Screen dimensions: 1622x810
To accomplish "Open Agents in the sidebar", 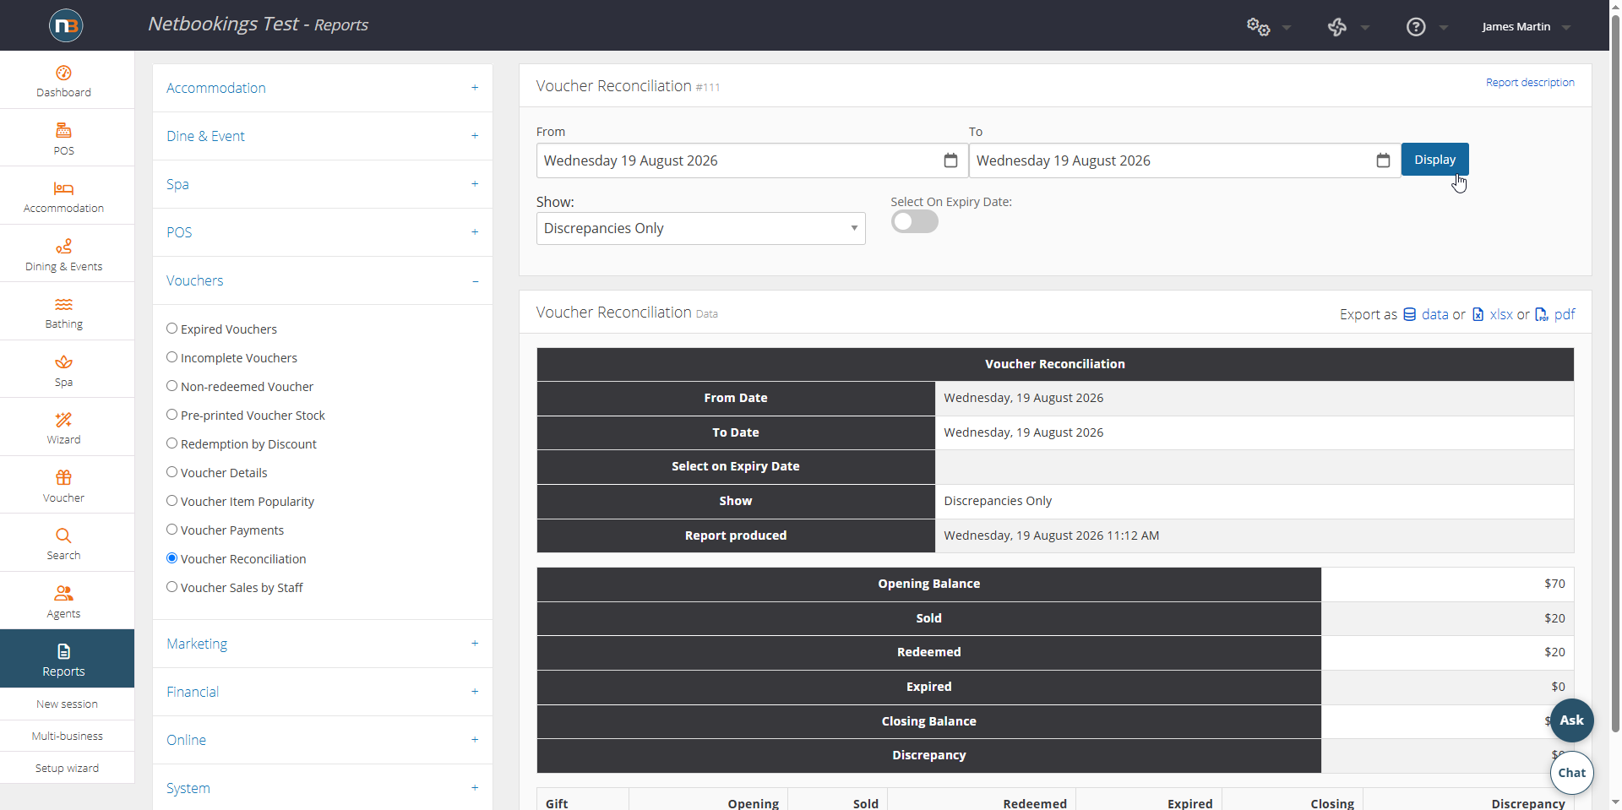I will click(64, 601).
